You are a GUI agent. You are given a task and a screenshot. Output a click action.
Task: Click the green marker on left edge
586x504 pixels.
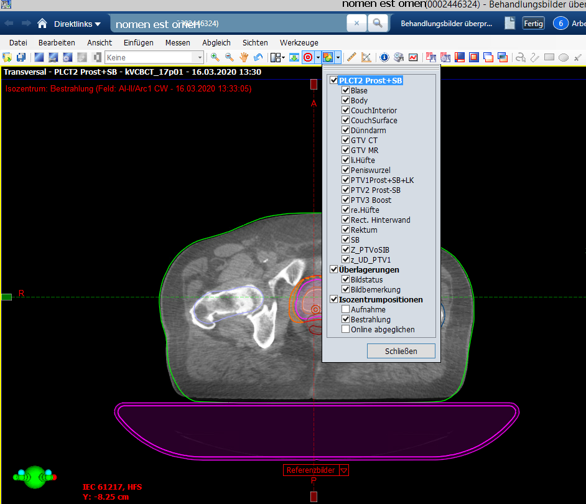6,297
